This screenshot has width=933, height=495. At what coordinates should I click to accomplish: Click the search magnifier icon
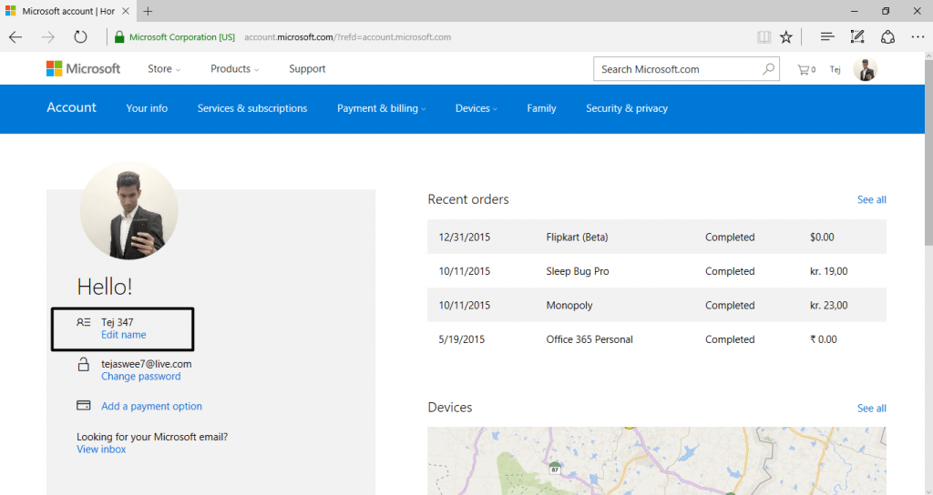(x=768, y=69)
